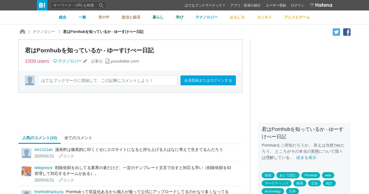Select 暮らし category tab
The height and width of the screenshot is (194, 369).
[x=158, y=17]
